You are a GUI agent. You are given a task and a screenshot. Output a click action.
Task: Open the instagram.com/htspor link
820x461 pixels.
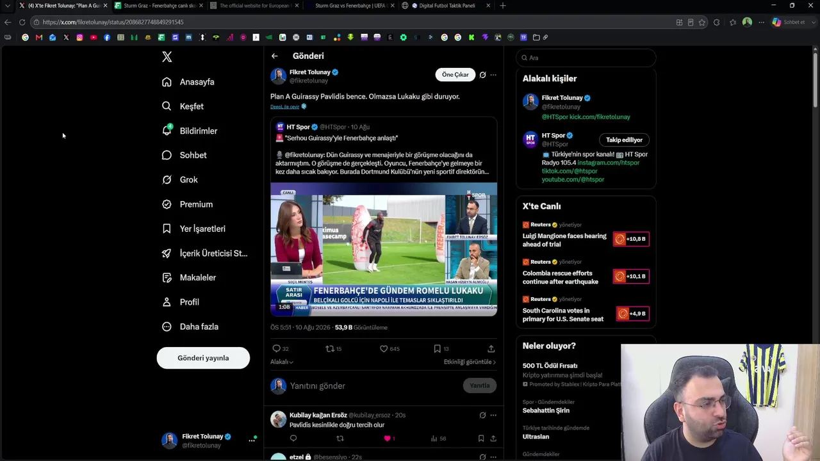pyautogui.click(x=609, y=163)
